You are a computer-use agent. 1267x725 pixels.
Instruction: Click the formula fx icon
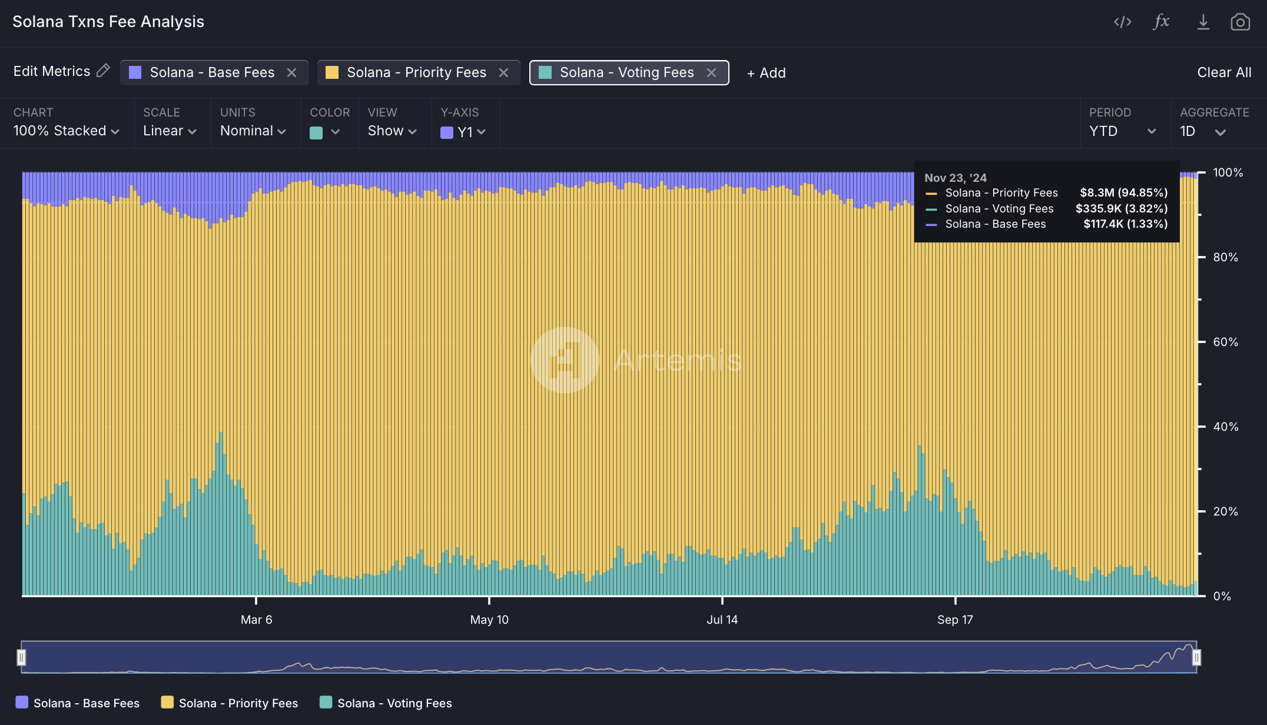pos(1161,22)
